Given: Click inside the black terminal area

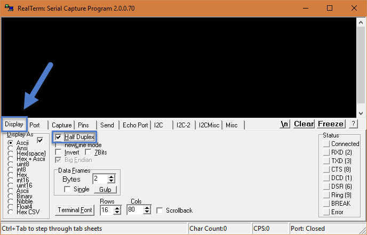Looking at the screenshot, I should [179, 67].
